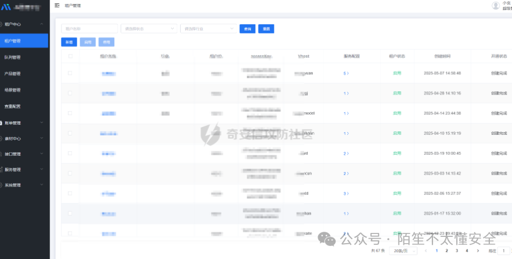Open tenant name link in 2025-01-17 row
Image resolution: width=512 pixels, height=259 pixels.
click(109, 214)
